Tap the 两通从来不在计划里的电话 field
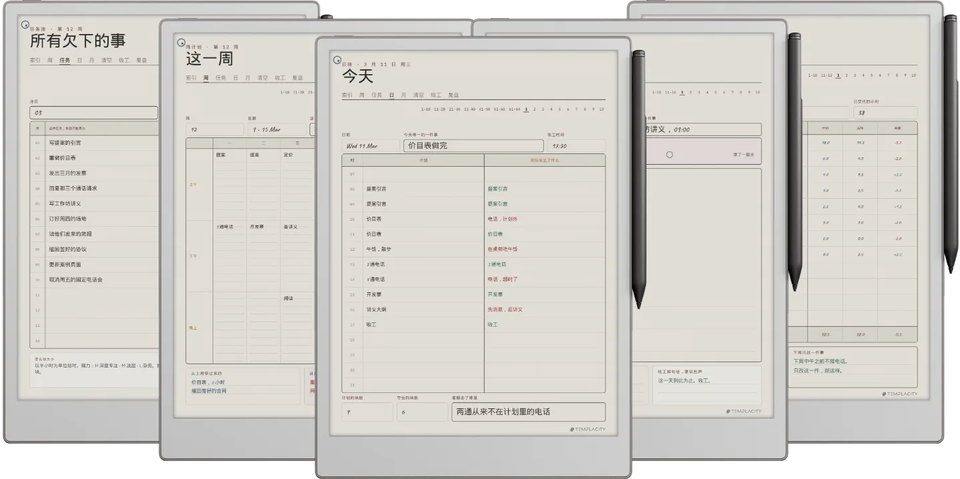This screenshot has width=960, height=479. pos(529,412)
